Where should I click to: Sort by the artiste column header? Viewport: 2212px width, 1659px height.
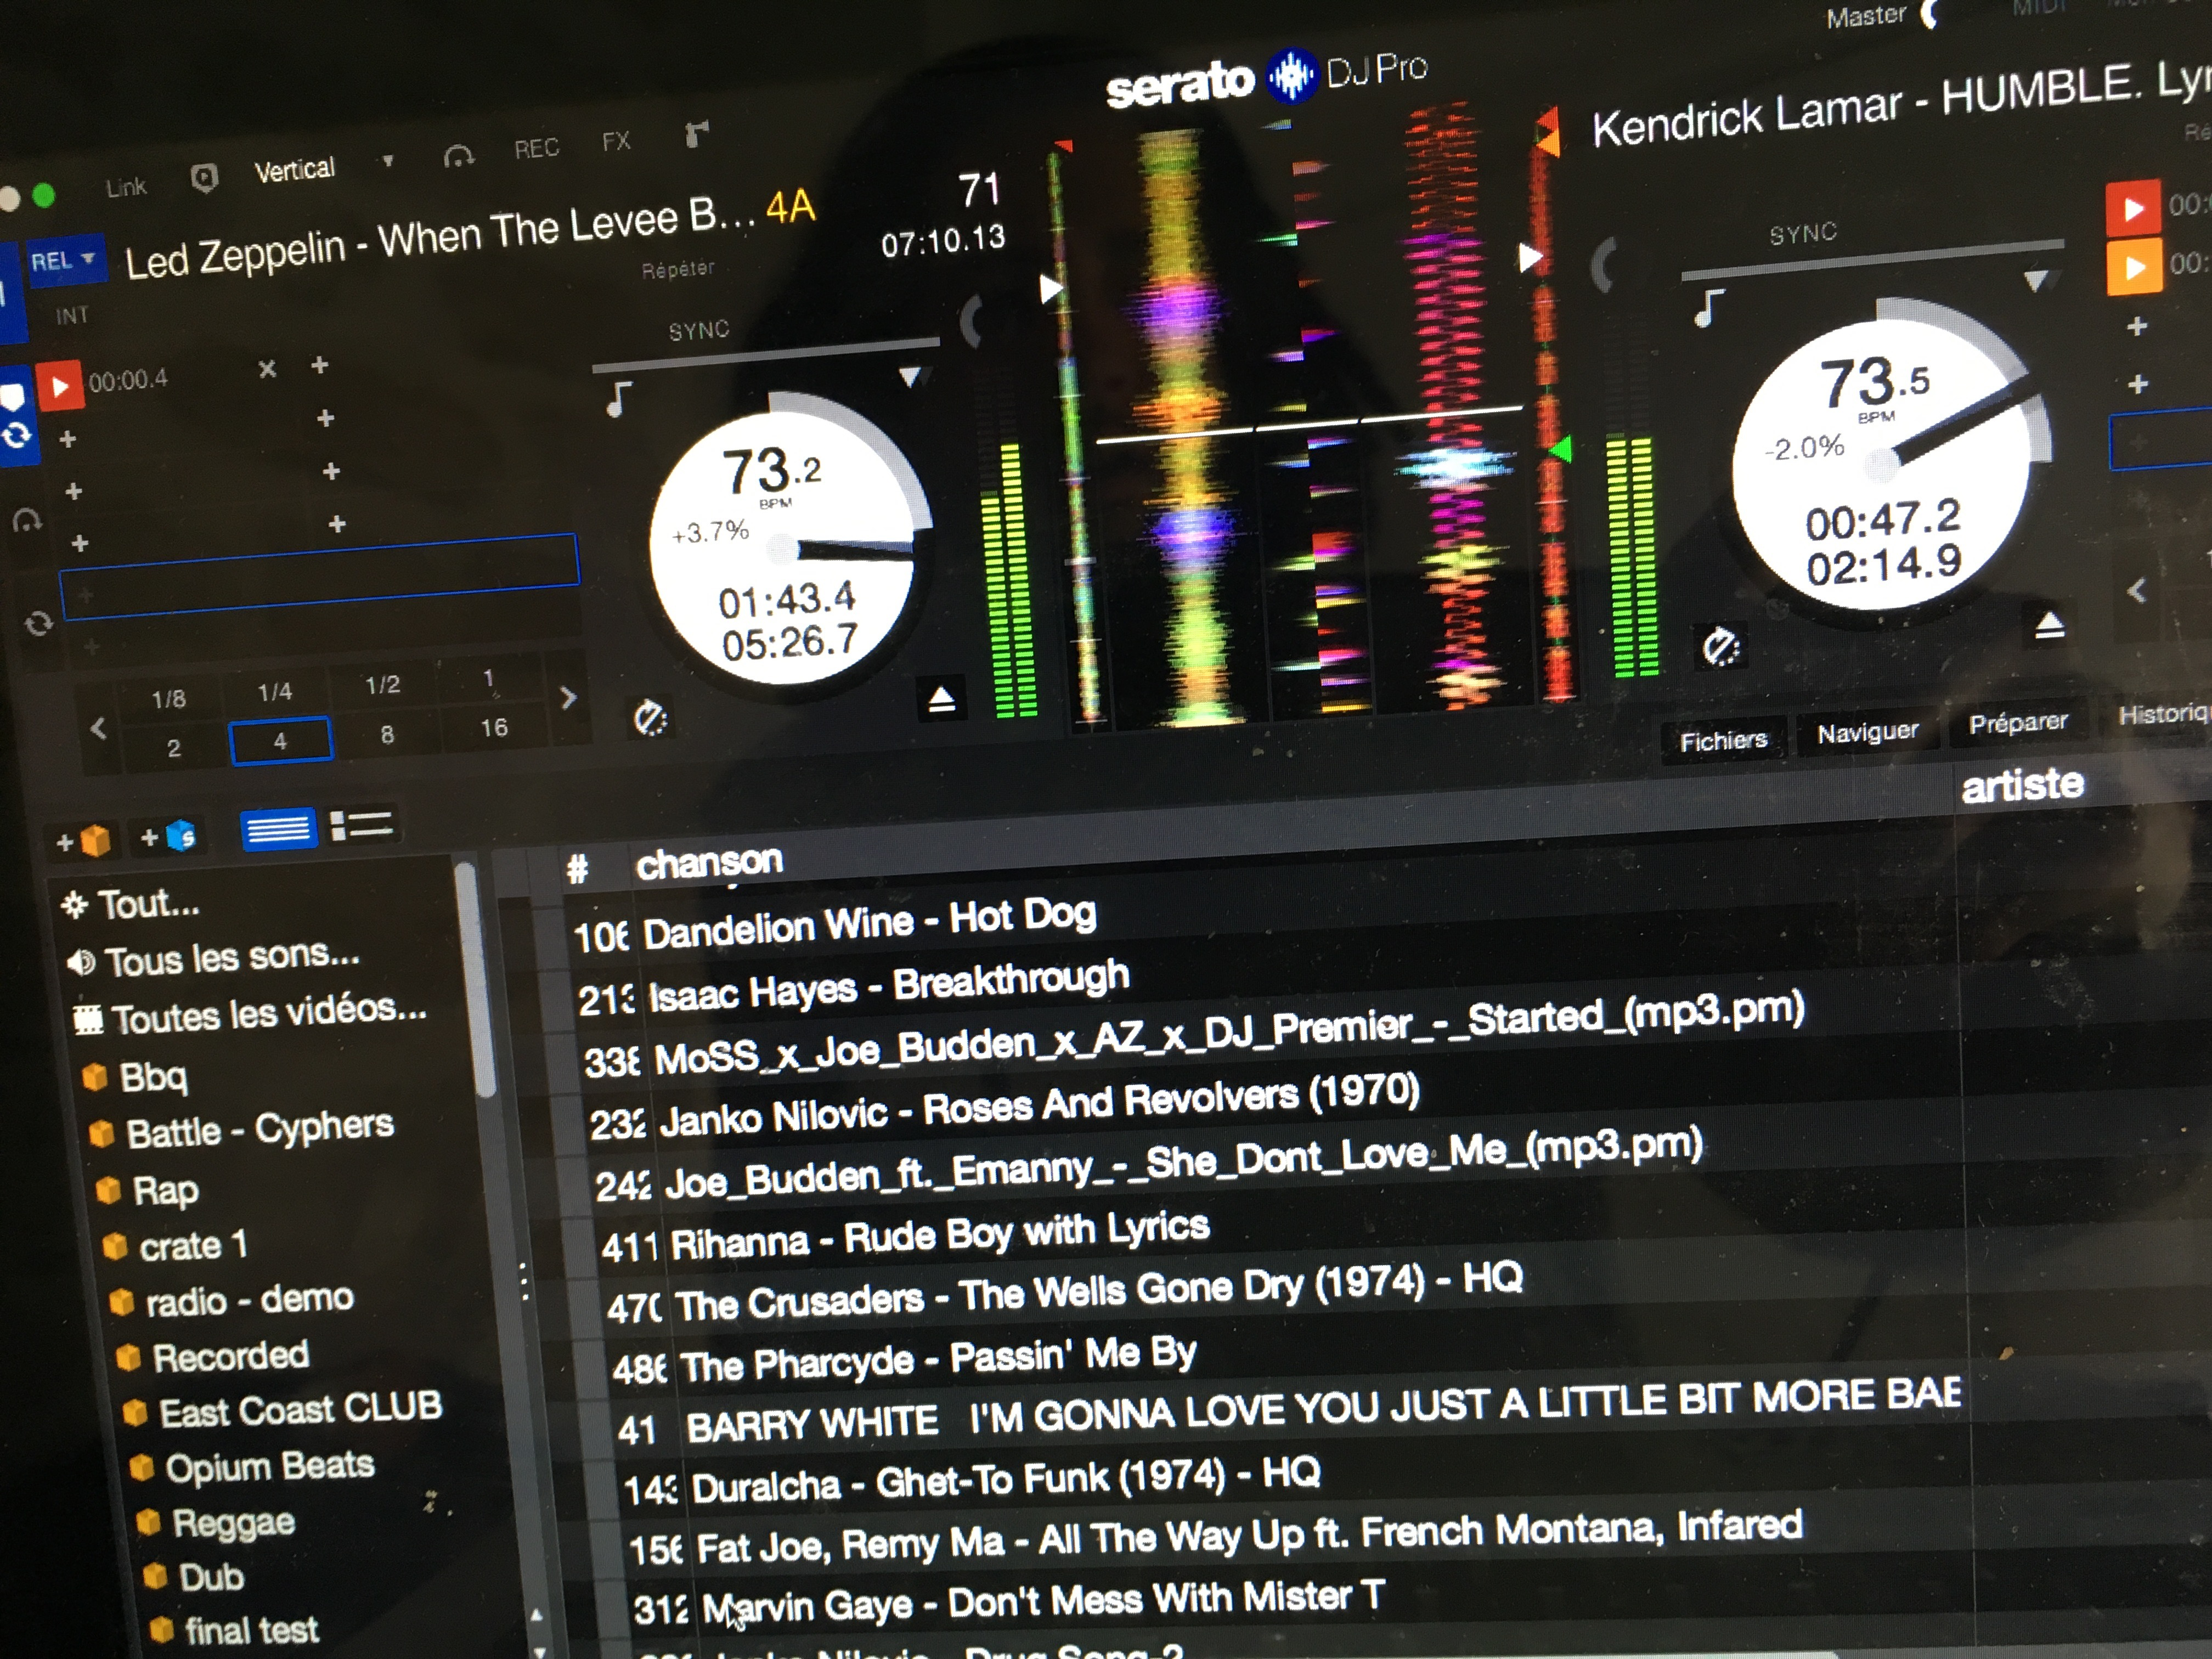[x=2022, y=785]
